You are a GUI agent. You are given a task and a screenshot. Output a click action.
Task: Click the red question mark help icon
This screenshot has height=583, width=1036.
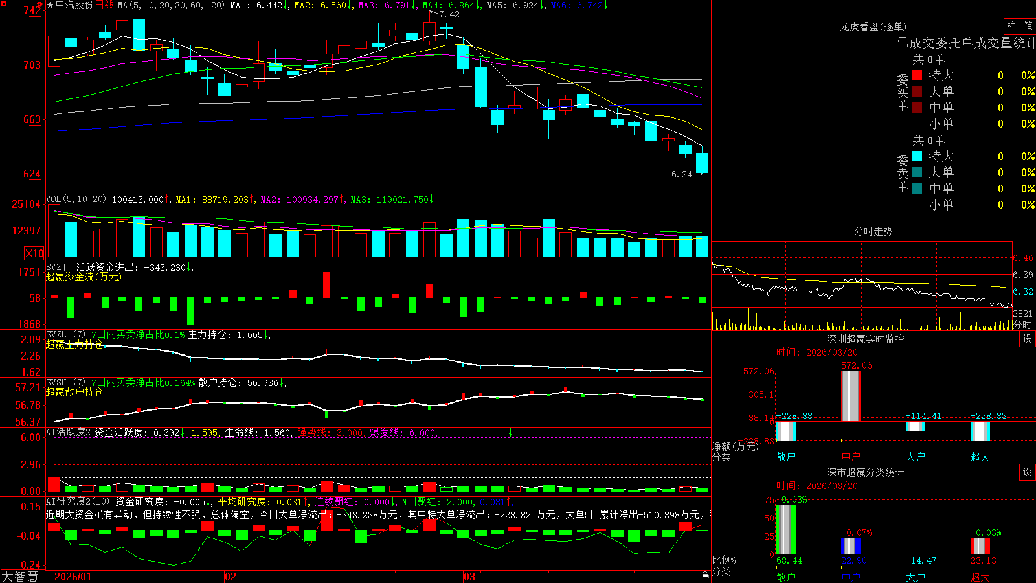[x=39, y=6]
